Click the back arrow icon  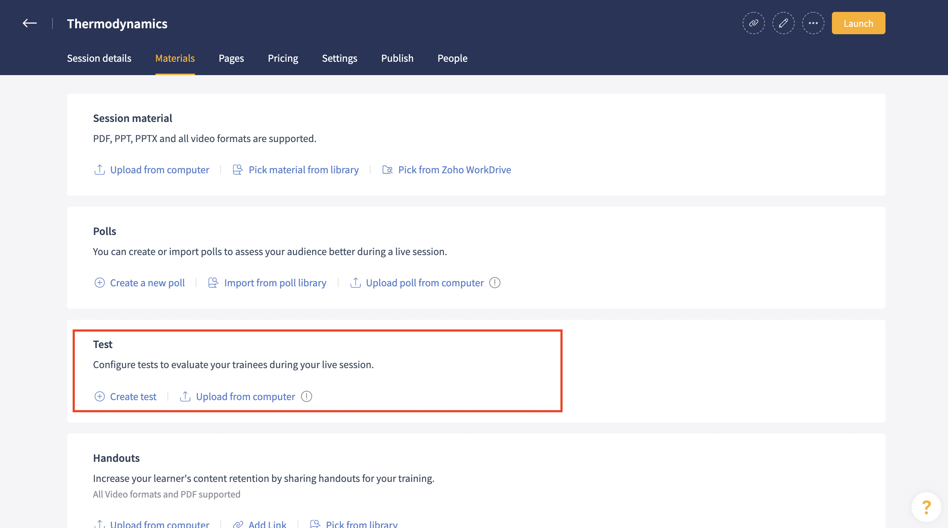click(x=30, y=23)
